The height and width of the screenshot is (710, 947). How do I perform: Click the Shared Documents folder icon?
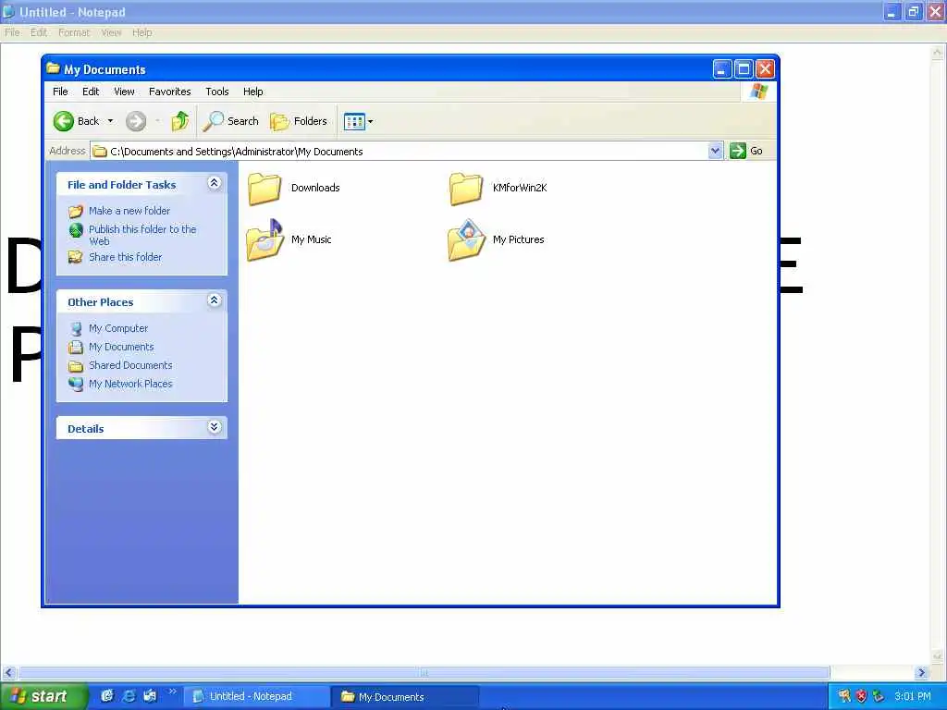pos(76,366)
